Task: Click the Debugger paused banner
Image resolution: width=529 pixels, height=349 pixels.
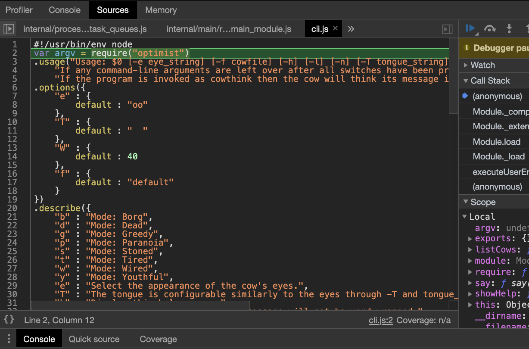Action: coord(495,48)
